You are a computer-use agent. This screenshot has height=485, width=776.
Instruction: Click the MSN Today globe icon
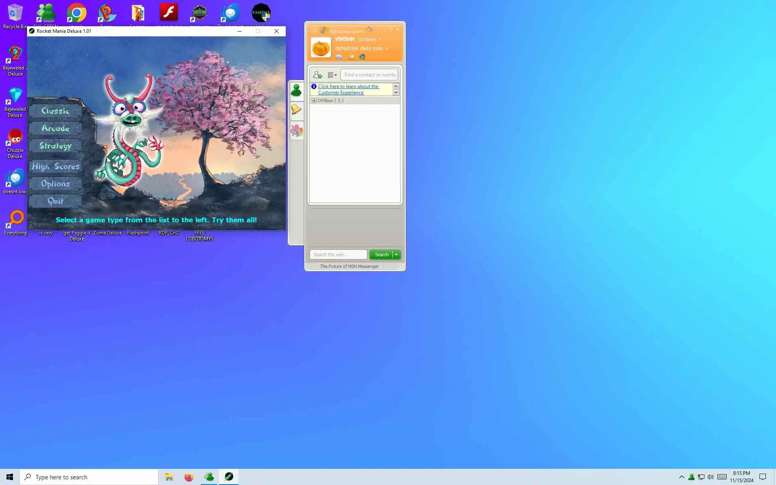[x=363, y=57]
